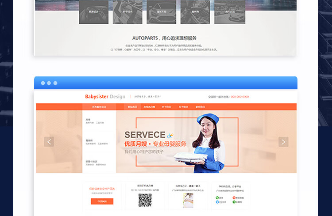This screenshot has width=332, height=216.
Task: Click the WeChat green icon
Action: [x=217, y=197]
